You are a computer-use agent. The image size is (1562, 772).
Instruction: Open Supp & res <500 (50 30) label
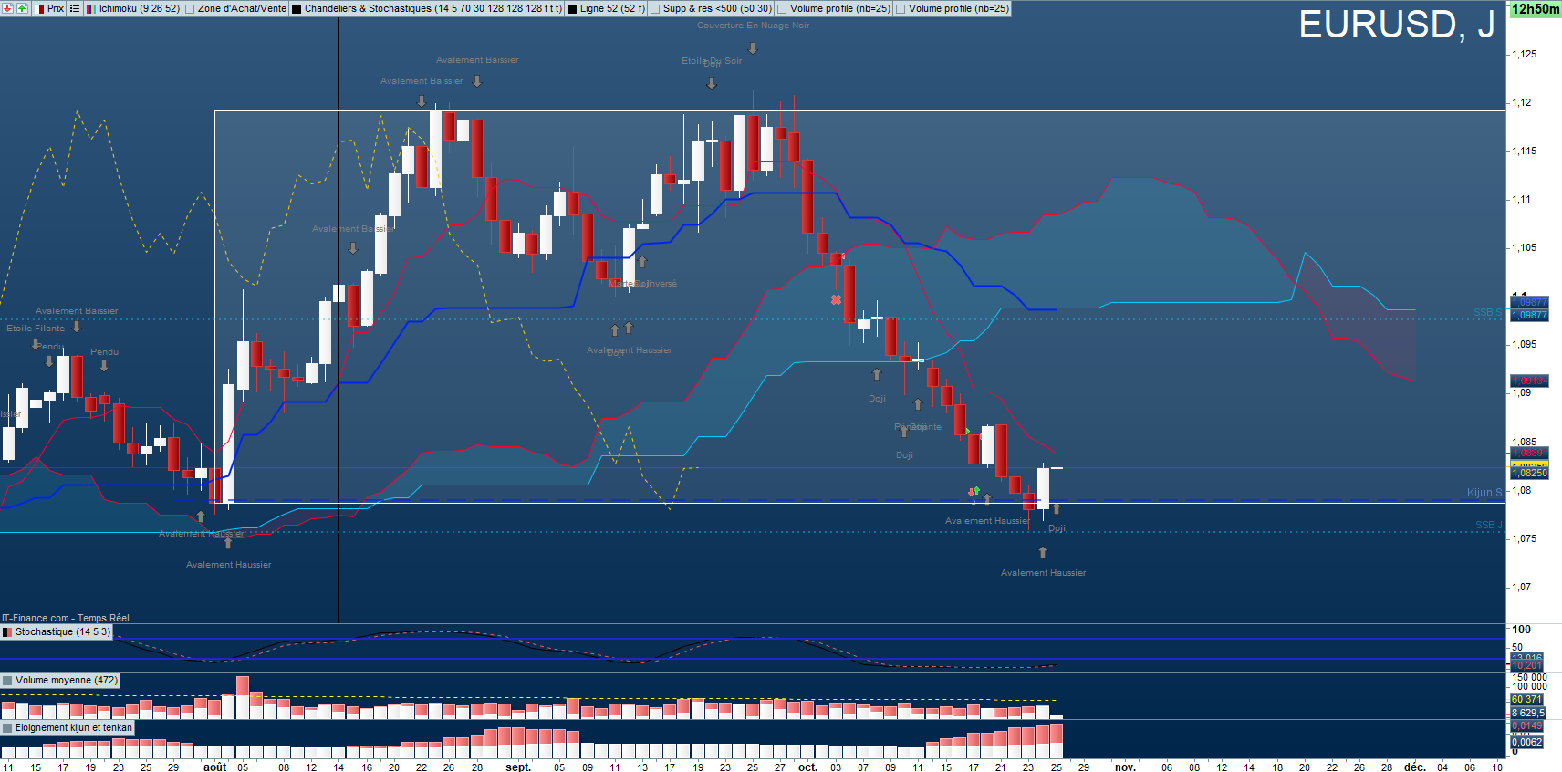pyautogui.click(x=717, y=8)
